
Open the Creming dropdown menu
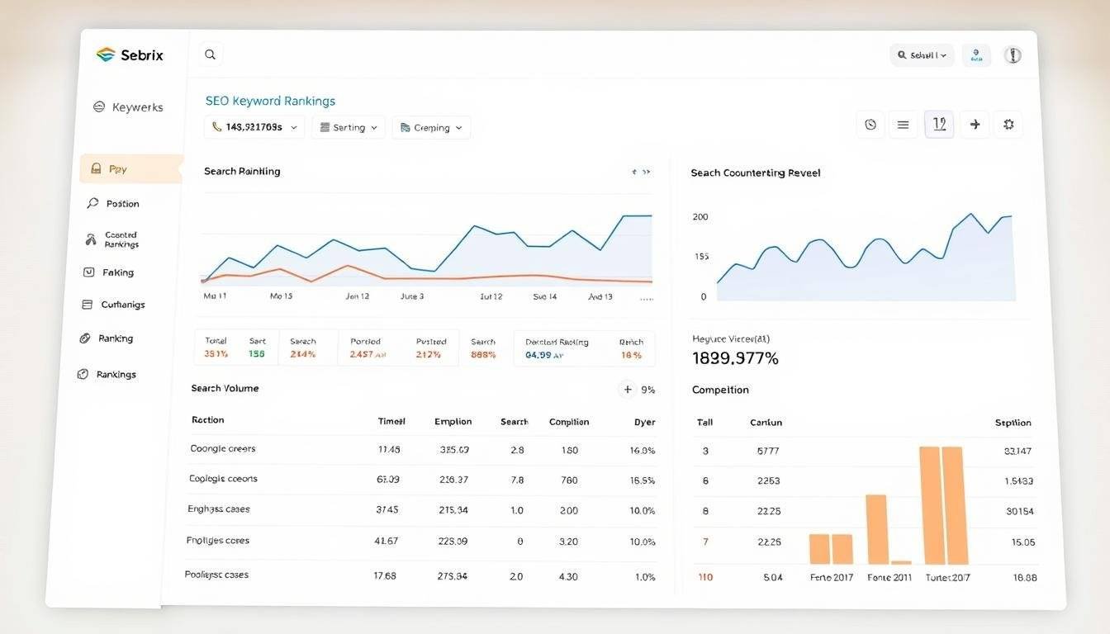click(x=430, y=127)
